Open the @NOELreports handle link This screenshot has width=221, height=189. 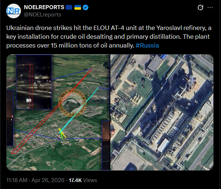[43, 15]
